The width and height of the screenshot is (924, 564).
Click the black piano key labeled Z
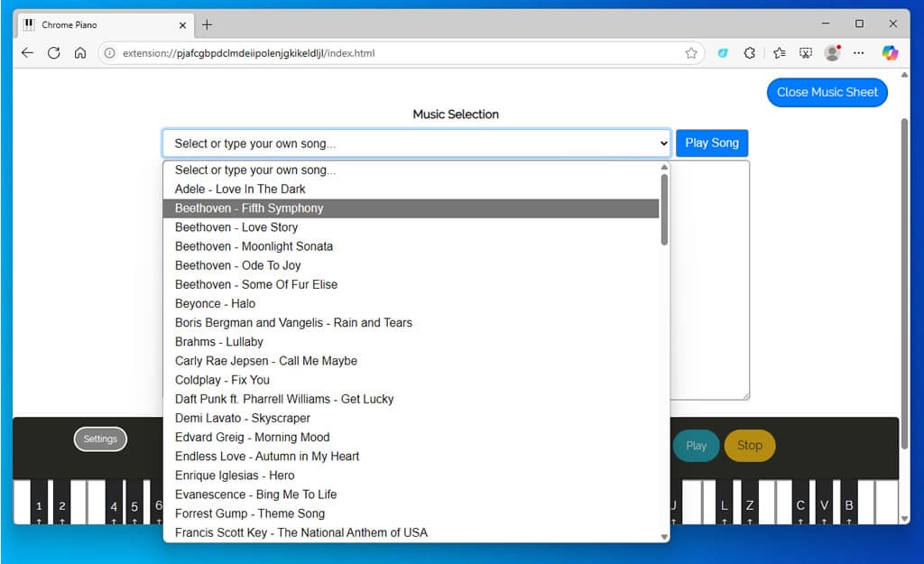pos(750,502)
